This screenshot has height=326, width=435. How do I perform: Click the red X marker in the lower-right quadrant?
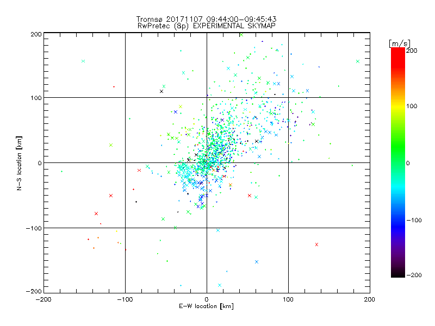point(316,244)
